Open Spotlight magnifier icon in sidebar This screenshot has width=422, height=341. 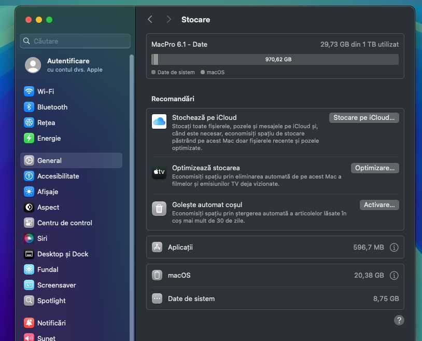[29, 301]
